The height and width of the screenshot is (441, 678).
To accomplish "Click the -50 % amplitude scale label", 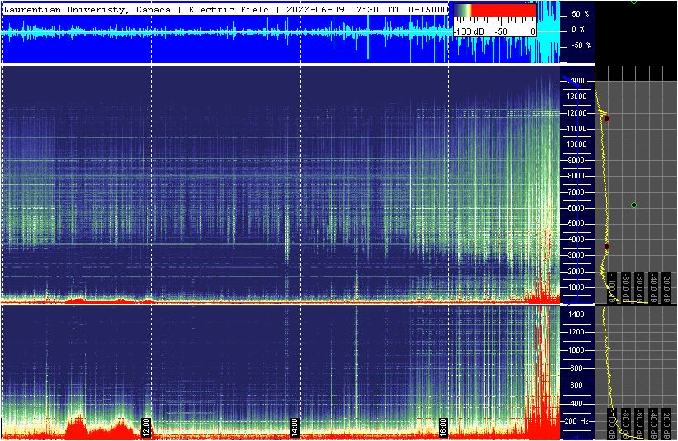I will (580, 45).
